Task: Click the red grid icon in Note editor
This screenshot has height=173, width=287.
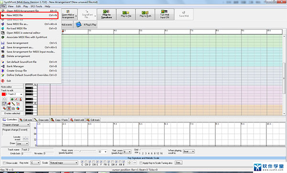Action: point(18,104)
